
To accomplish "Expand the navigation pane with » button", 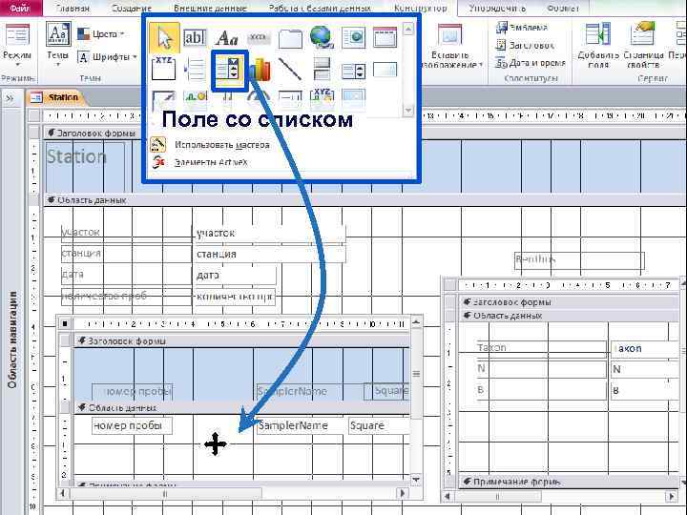I will [10, 98].
